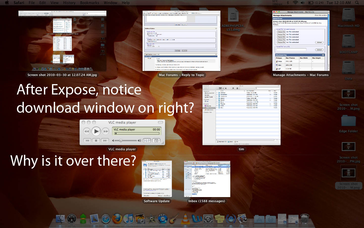Click VLC playback position bar
This screenshot has height=228, width=364.
click(x=137, y=133)
